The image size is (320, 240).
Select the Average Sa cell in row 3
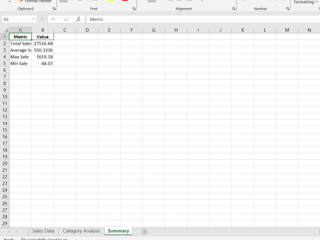point(20,50)
